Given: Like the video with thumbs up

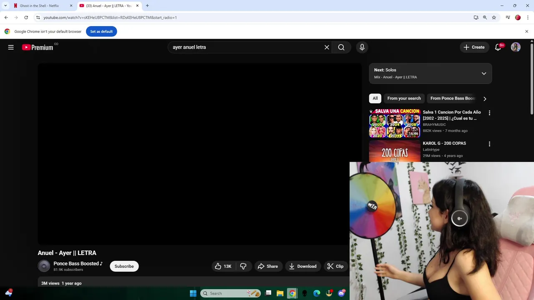Looking at the screenshot, I should click(x=223, y=266).
